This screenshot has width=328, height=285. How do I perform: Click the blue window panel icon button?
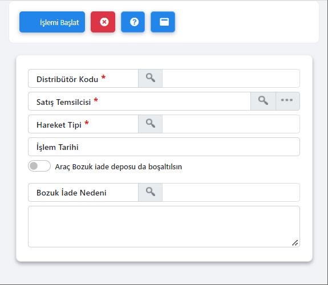coord(163,22)
